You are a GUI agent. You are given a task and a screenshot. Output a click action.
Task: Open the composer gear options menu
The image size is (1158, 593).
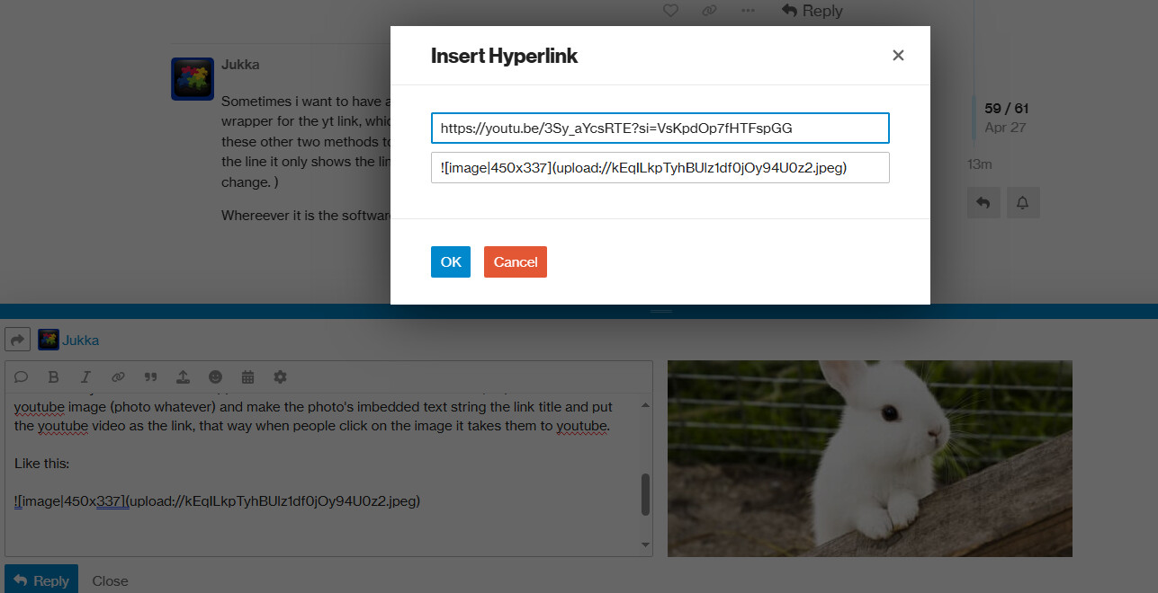280,376
